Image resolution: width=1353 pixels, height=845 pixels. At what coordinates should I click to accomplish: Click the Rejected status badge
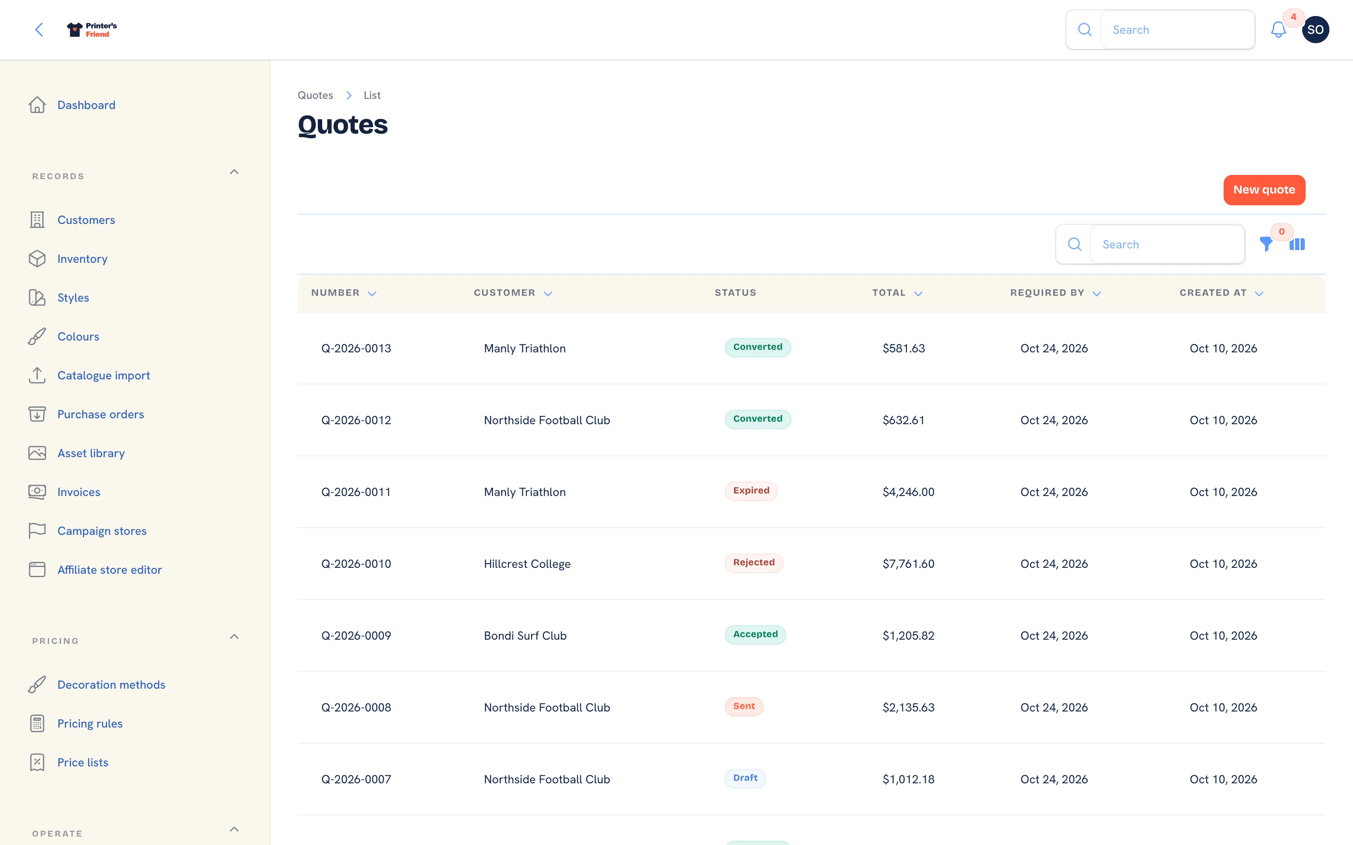pyautogui.click(x=753, y=563)
